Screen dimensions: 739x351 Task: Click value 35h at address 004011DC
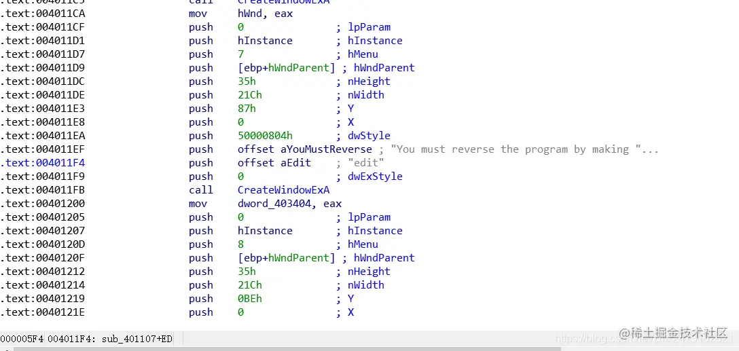point(247,81)
